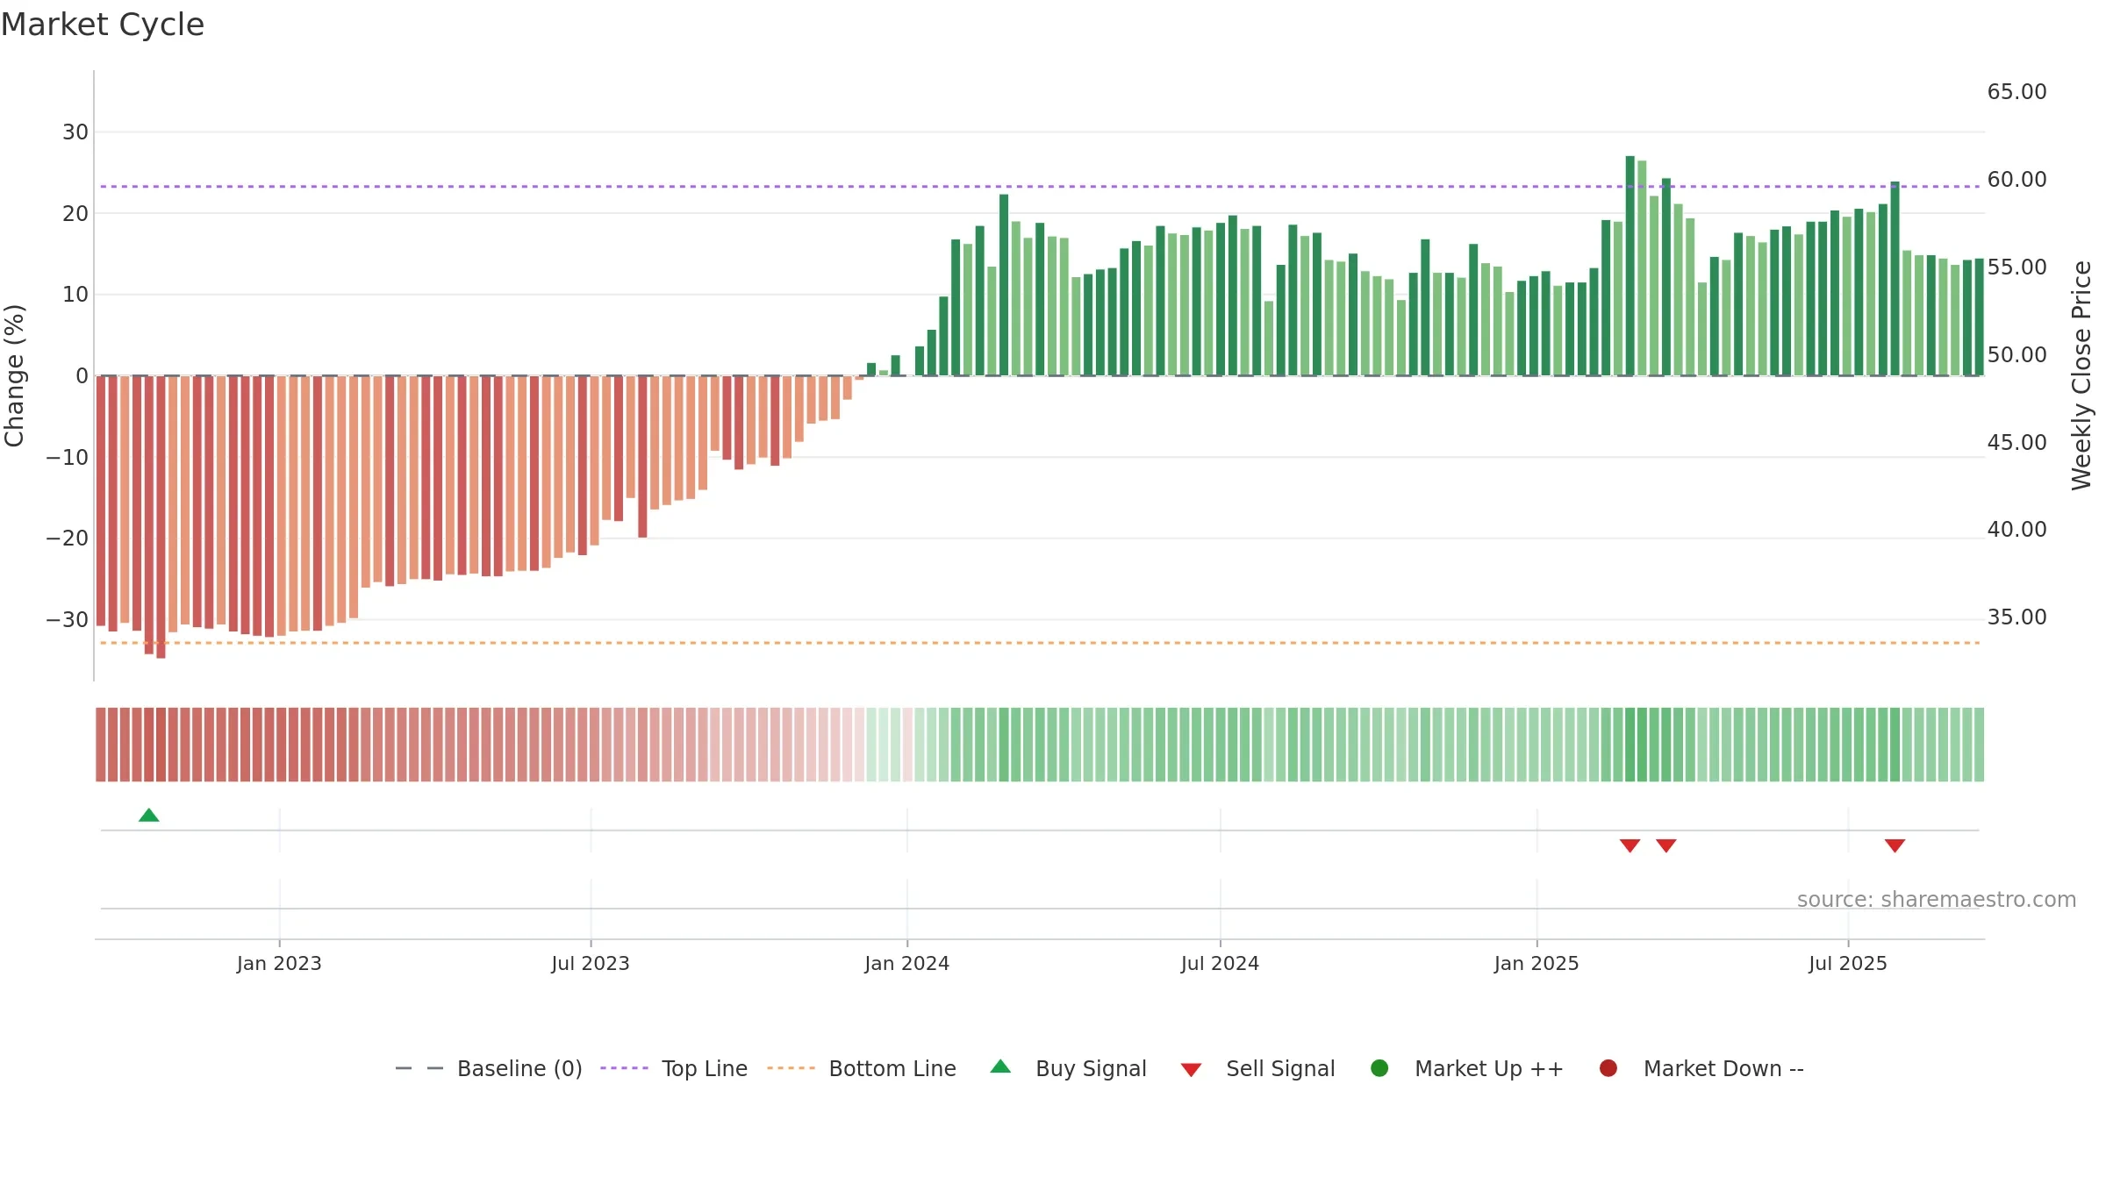
Task: Click the green buy signal triangle marker
Action: pos(149,816)
